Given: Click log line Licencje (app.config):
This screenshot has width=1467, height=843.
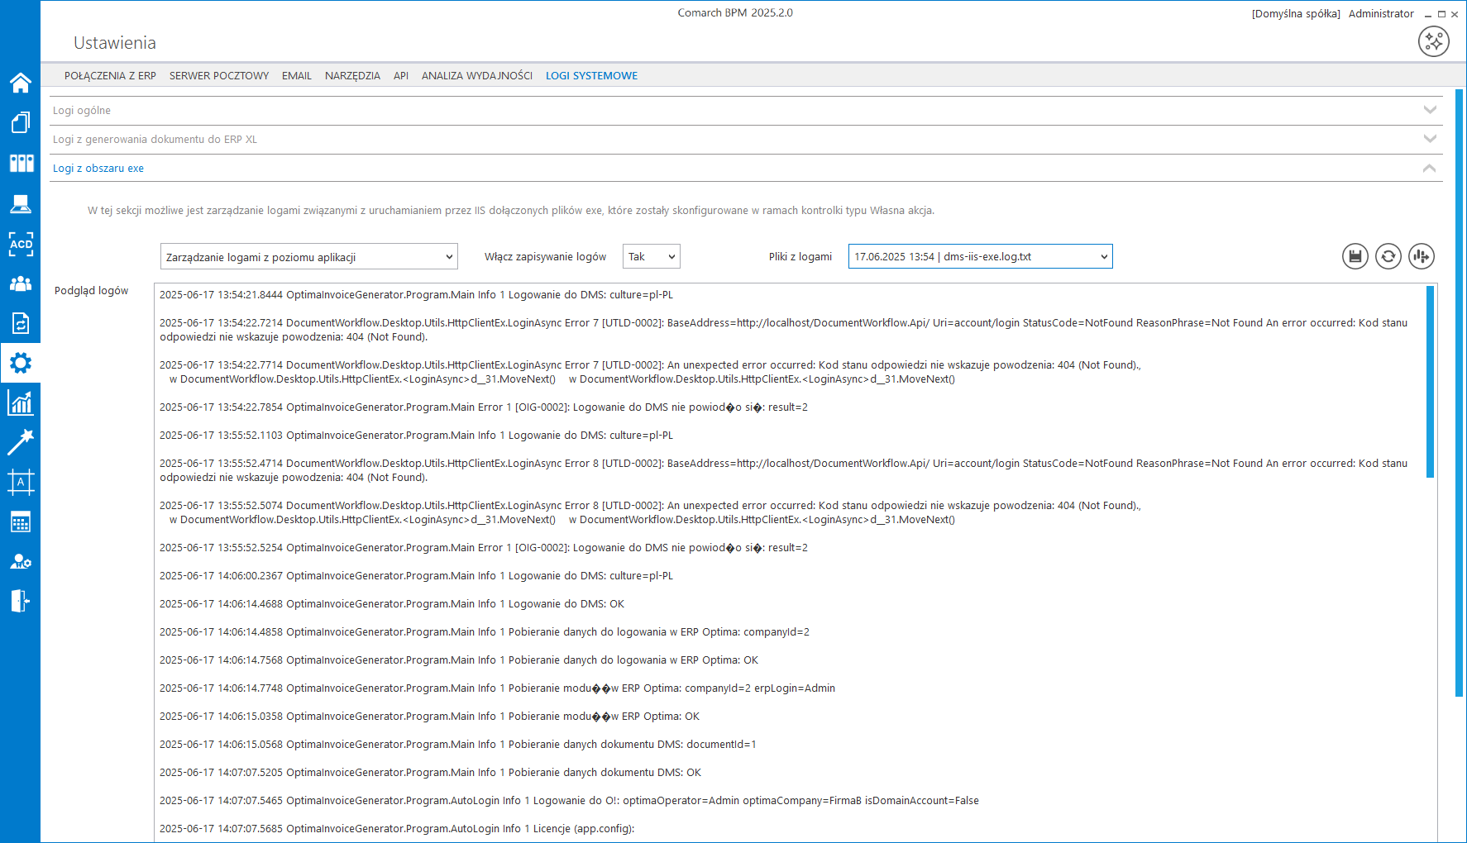Looking at the screenshot, I should 397,829.
